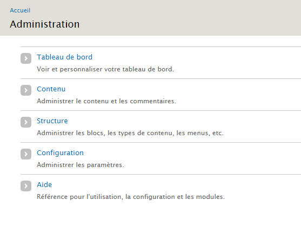The width and height of the screenshot is (301, 233).
Task: Open the Contenu admin link
Action: coord(51,89)
